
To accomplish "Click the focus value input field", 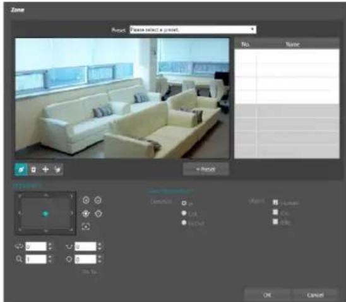I will point(85,259).
